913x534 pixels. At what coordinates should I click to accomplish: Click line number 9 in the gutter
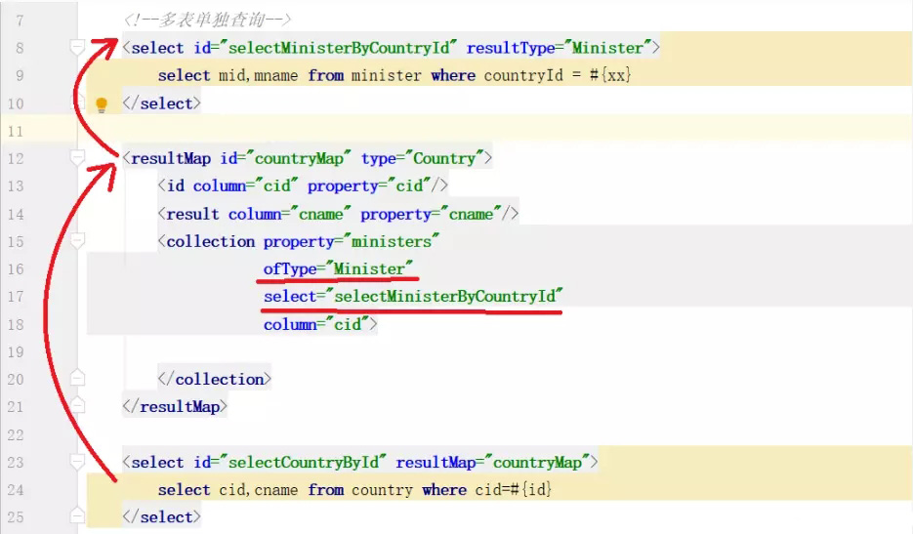(x=20, y=76)
